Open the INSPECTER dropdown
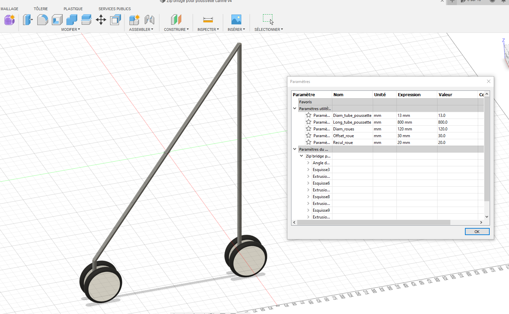509x314 pixels. pyautogui.click(x=208, y=29)
